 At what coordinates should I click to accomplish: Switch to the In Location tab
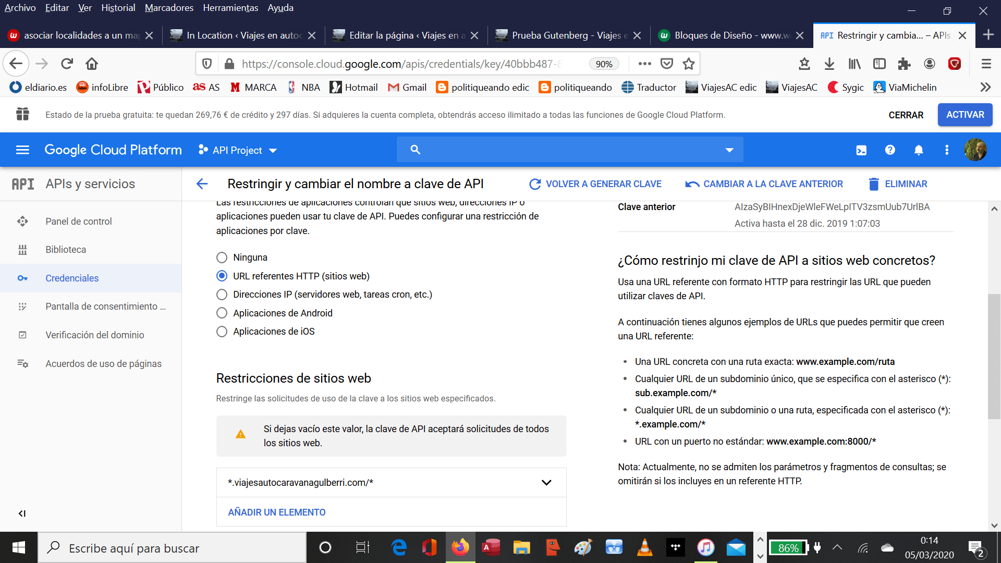point(243,35)
